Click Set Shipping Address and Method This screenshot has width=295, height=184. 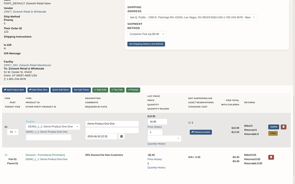click(146, 44)
